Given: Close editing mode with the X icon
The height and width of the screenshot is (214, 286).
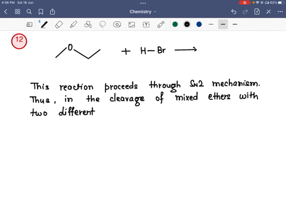Looking at the screenshot, I should [x=269, y=12].
